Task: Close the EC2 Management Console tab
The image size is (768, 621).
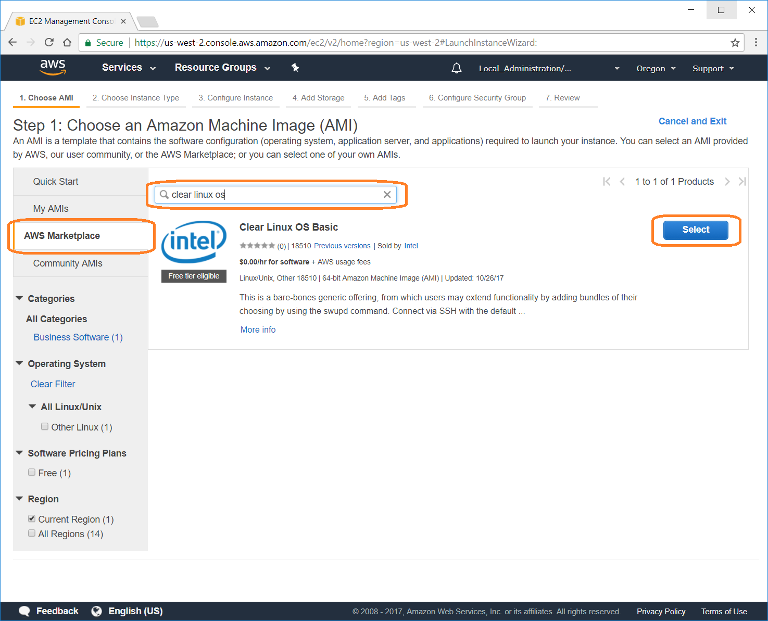Action: 123,21
